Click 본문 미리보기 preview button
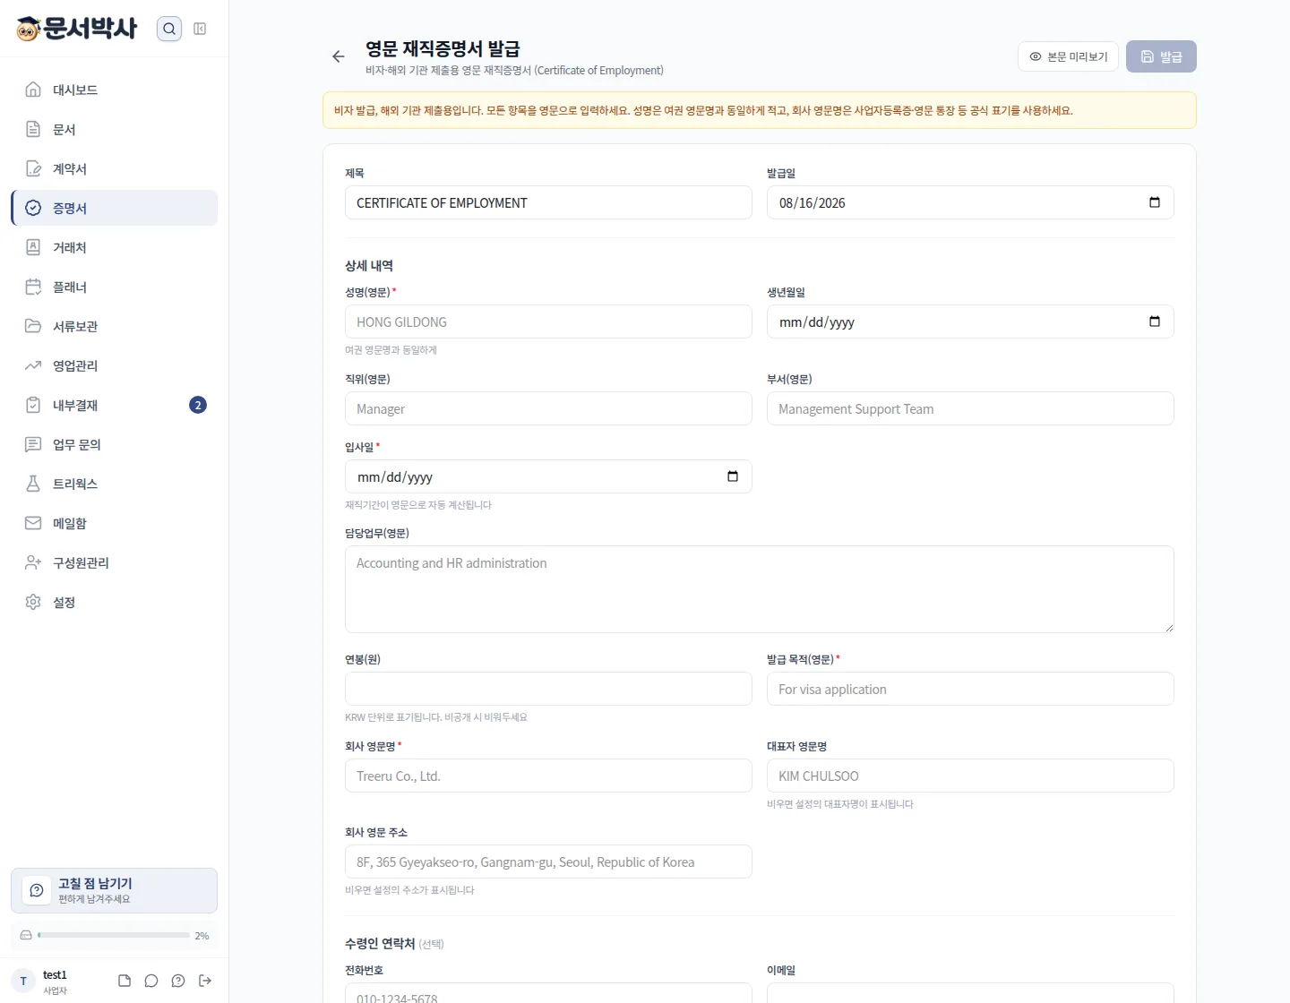 coord(1068,56)
